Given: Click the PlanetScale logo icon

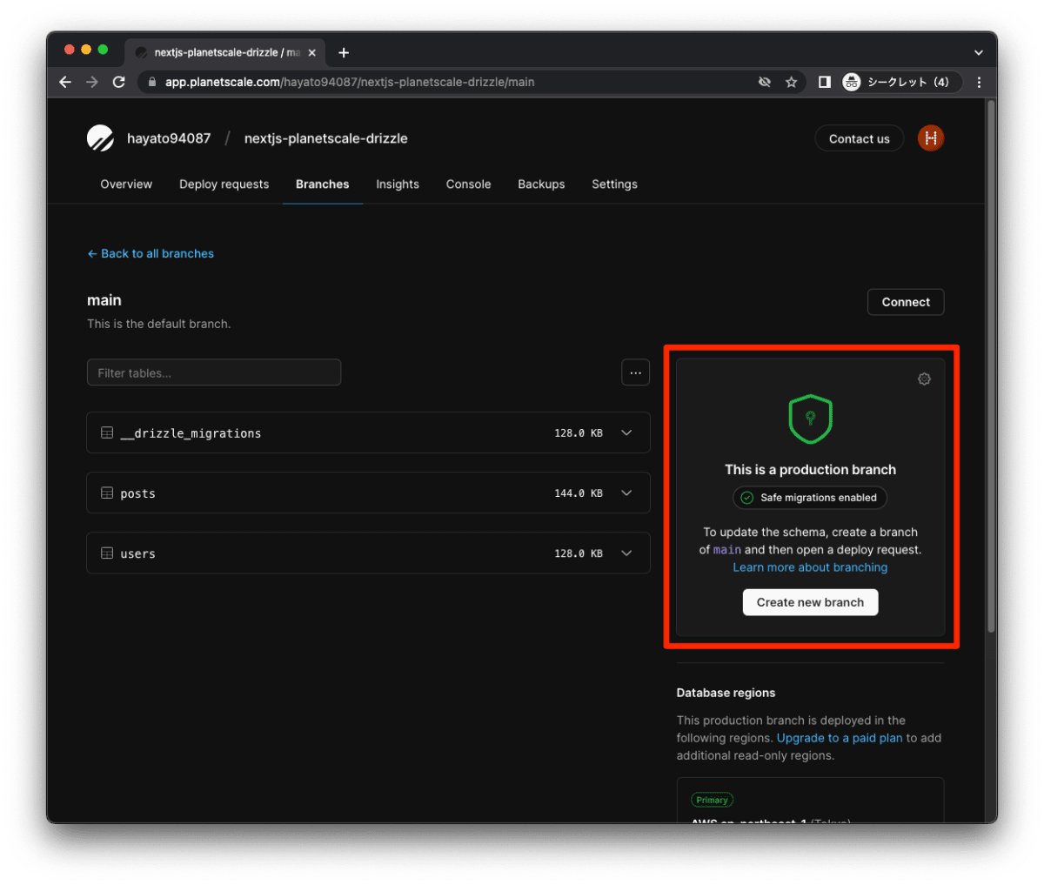Looking at the screenshot, I should tap(100, 138).
